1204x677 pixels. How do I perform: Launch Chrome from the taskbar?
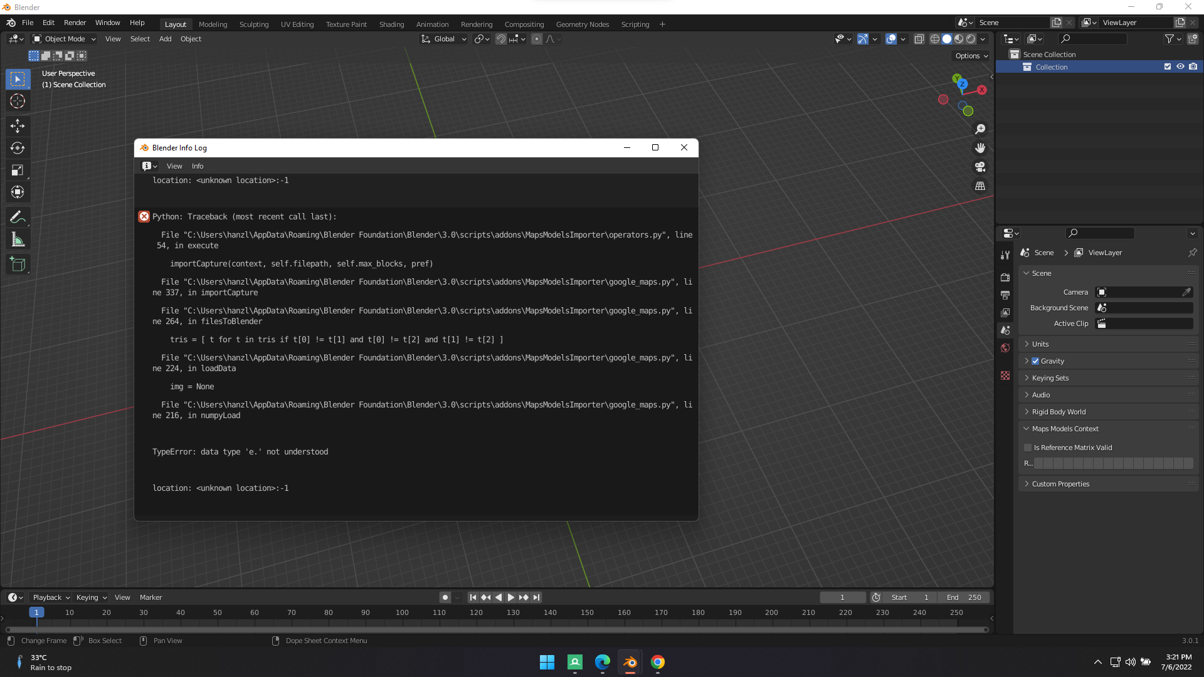(x=657, y=662)
